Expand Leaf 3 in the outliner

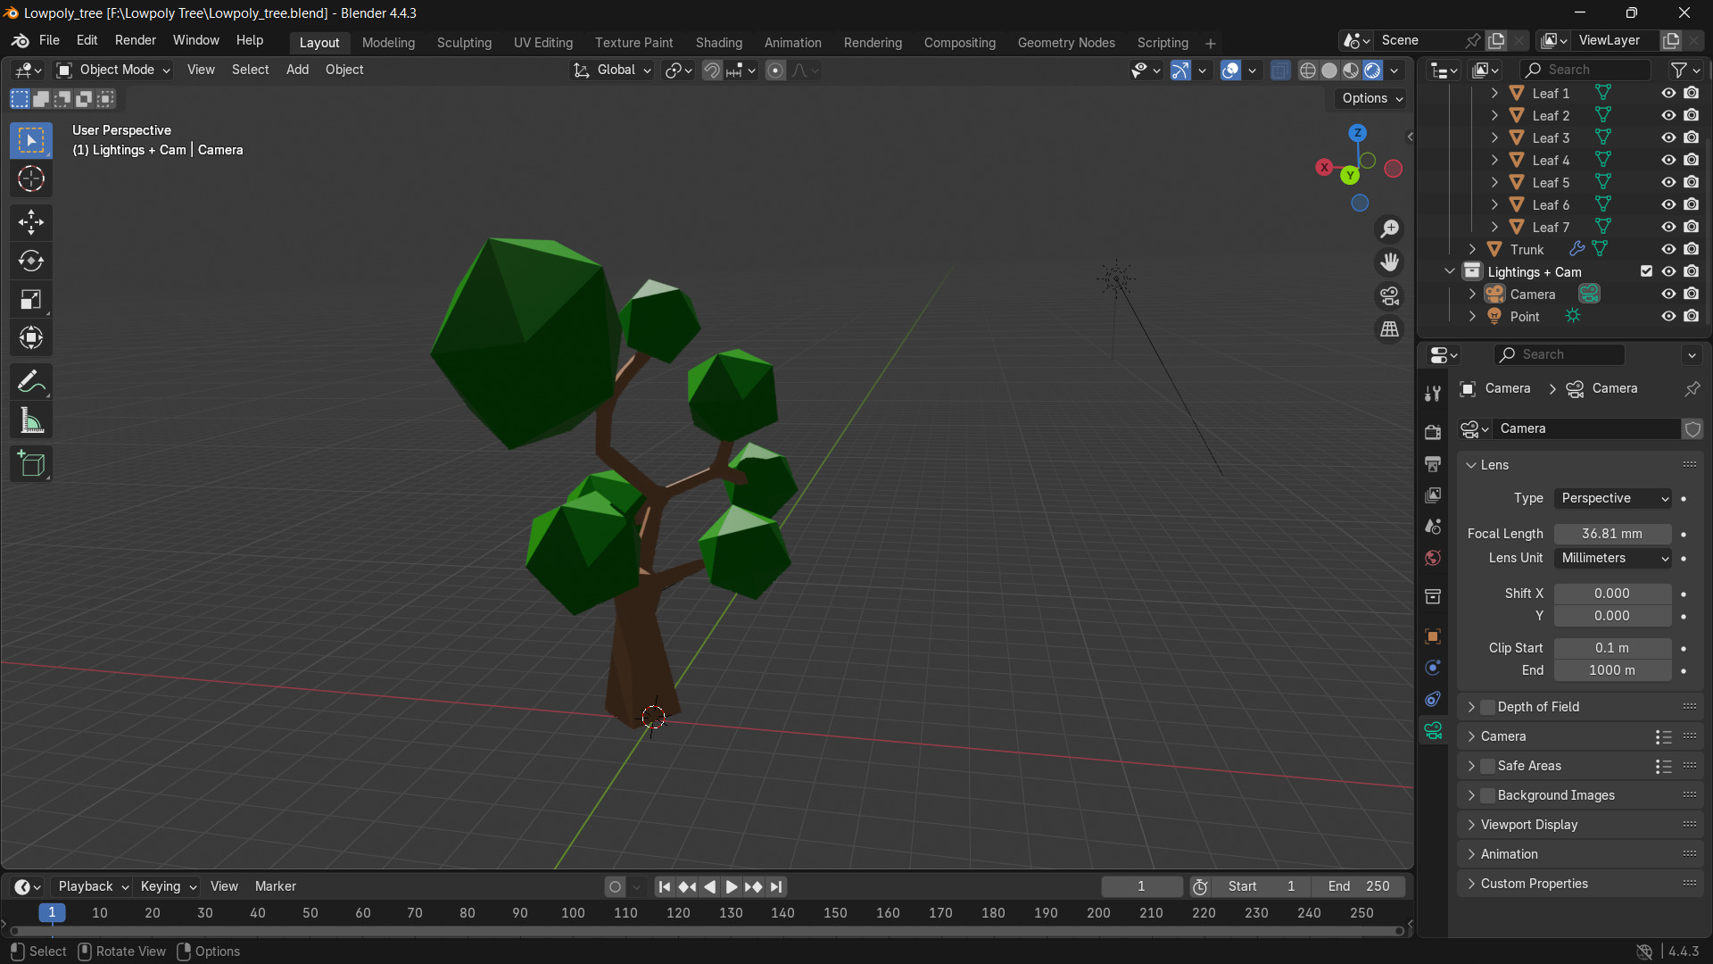pos(1494,137)
